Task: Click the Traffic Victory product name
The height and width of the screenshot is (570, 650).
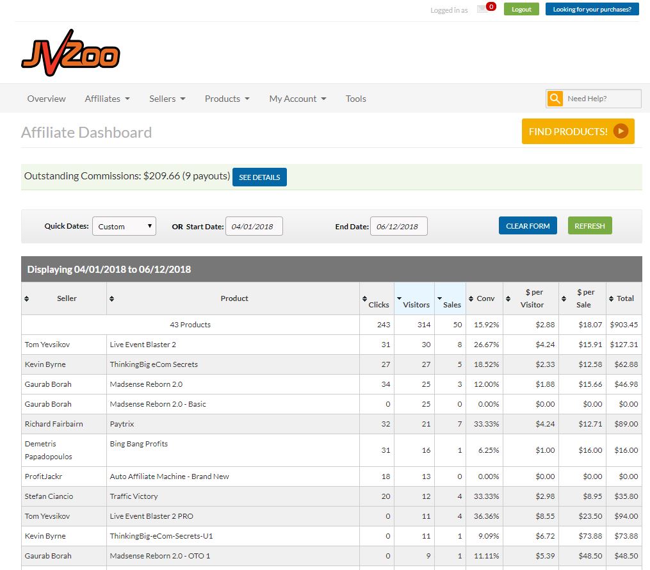Action: click(x=133, y=496)
